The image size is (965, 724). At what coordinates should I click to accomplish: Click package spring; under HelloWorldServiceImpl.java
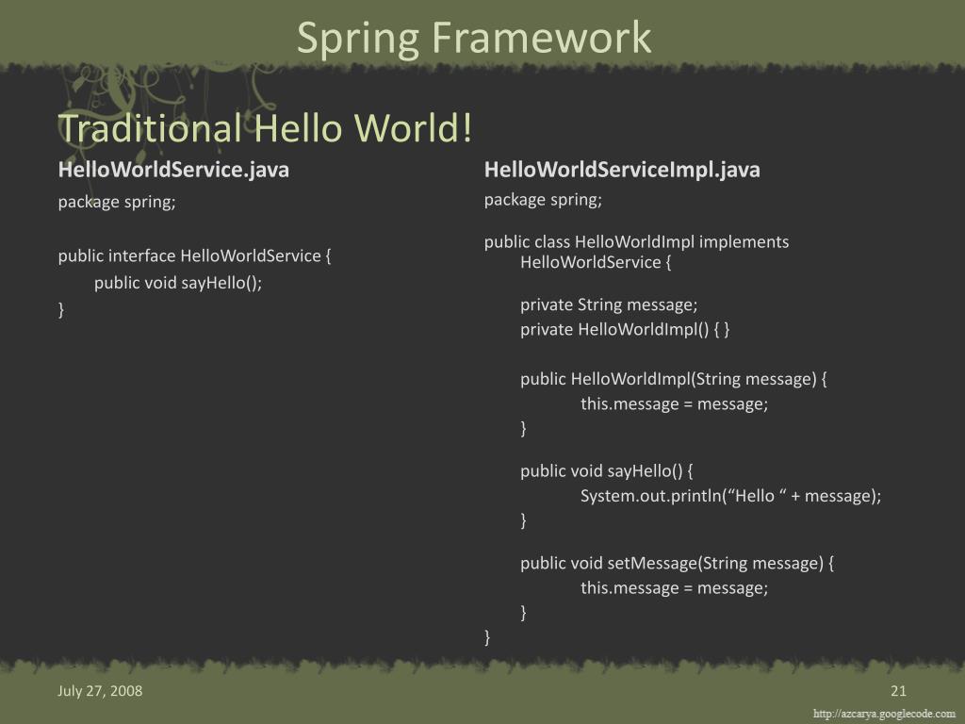tap(543, 200)
